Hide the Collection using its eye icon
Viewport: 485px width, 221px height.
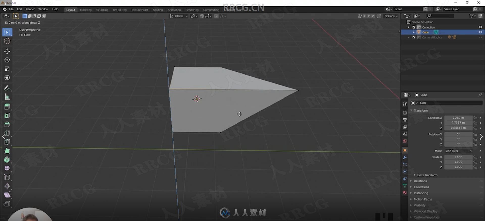(x=480, y=27)
